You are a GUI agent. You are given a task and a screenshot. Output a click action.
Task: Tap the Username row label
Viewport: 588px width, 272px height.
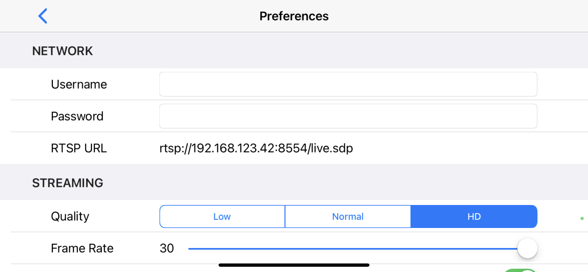[79, 84]
